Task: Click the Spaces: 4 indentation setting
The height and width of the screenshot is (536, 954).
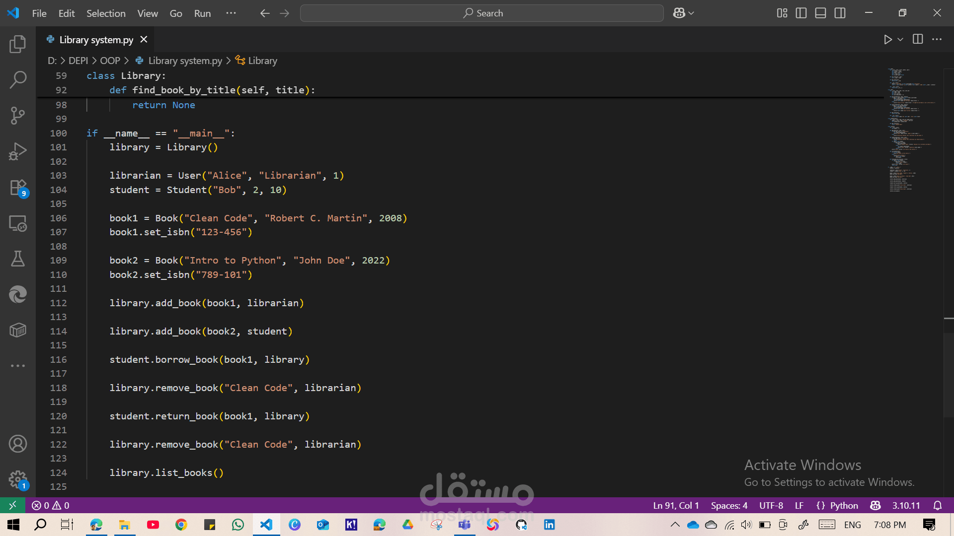Action: pos(728,505)
